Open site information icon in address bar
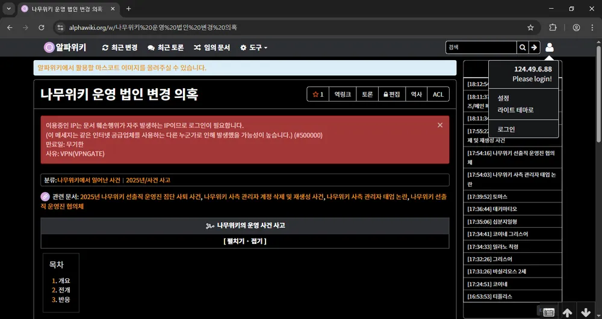This screenshot has height=319, width=602. point(60,28)
